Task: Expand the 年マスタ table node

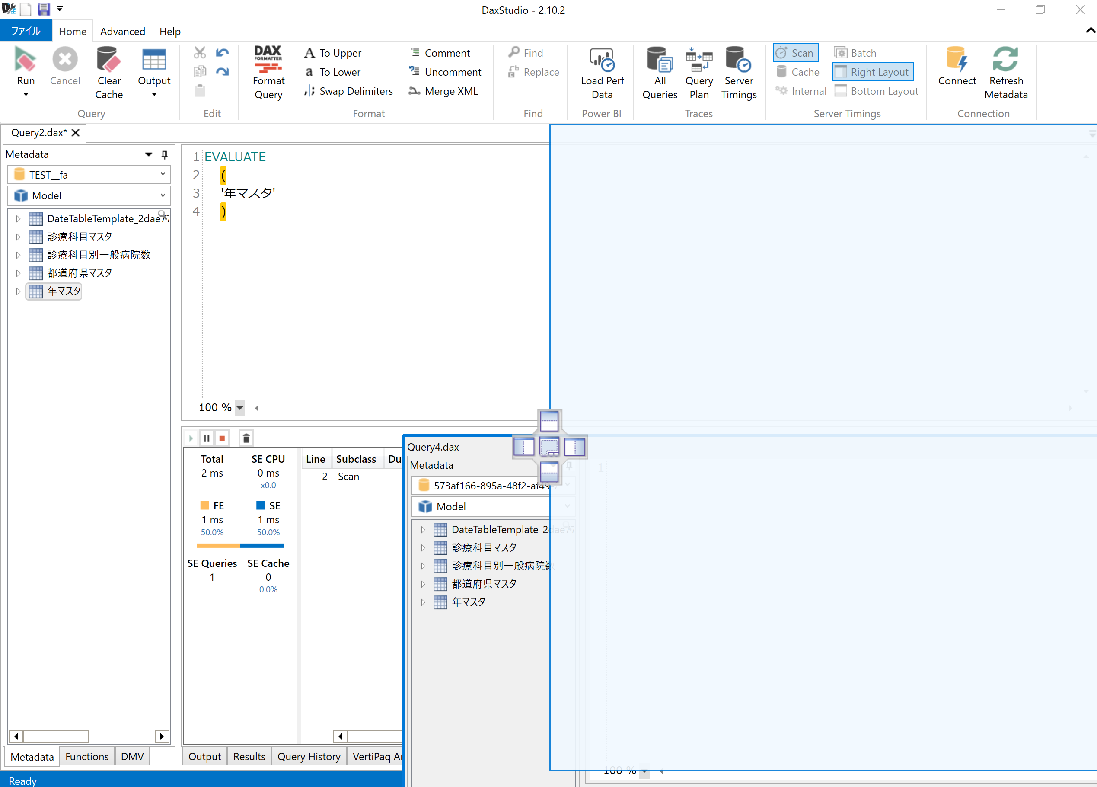Action: 18,291
